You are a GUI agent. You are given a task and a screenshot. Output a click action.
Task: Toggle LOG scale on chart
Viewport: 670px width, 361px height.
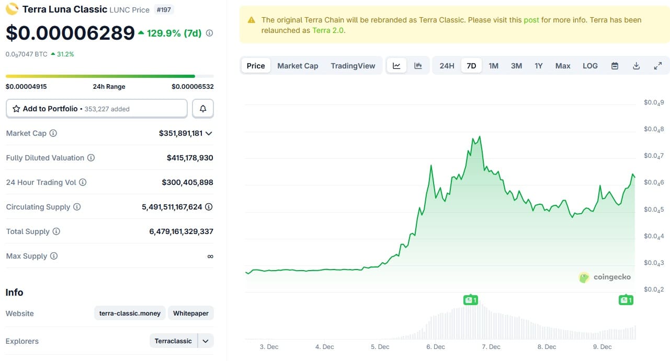pyautogui.click(x=590, y=66)
